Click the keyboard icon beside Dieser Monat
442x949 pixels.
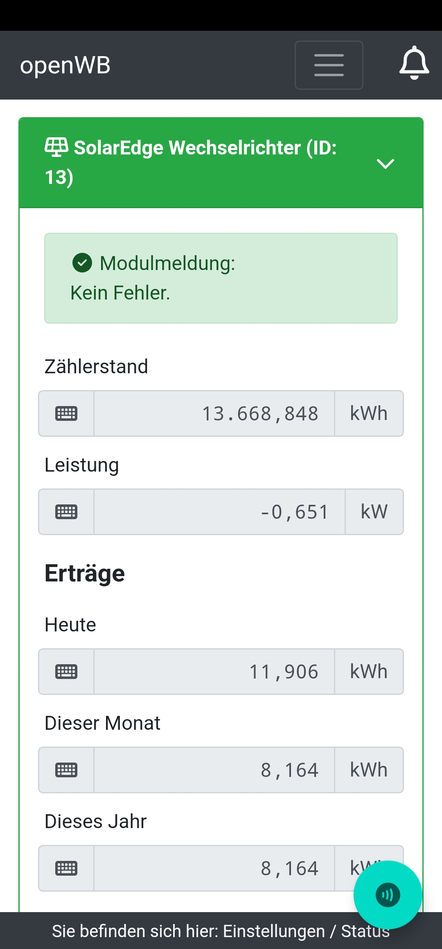point(66,770)
